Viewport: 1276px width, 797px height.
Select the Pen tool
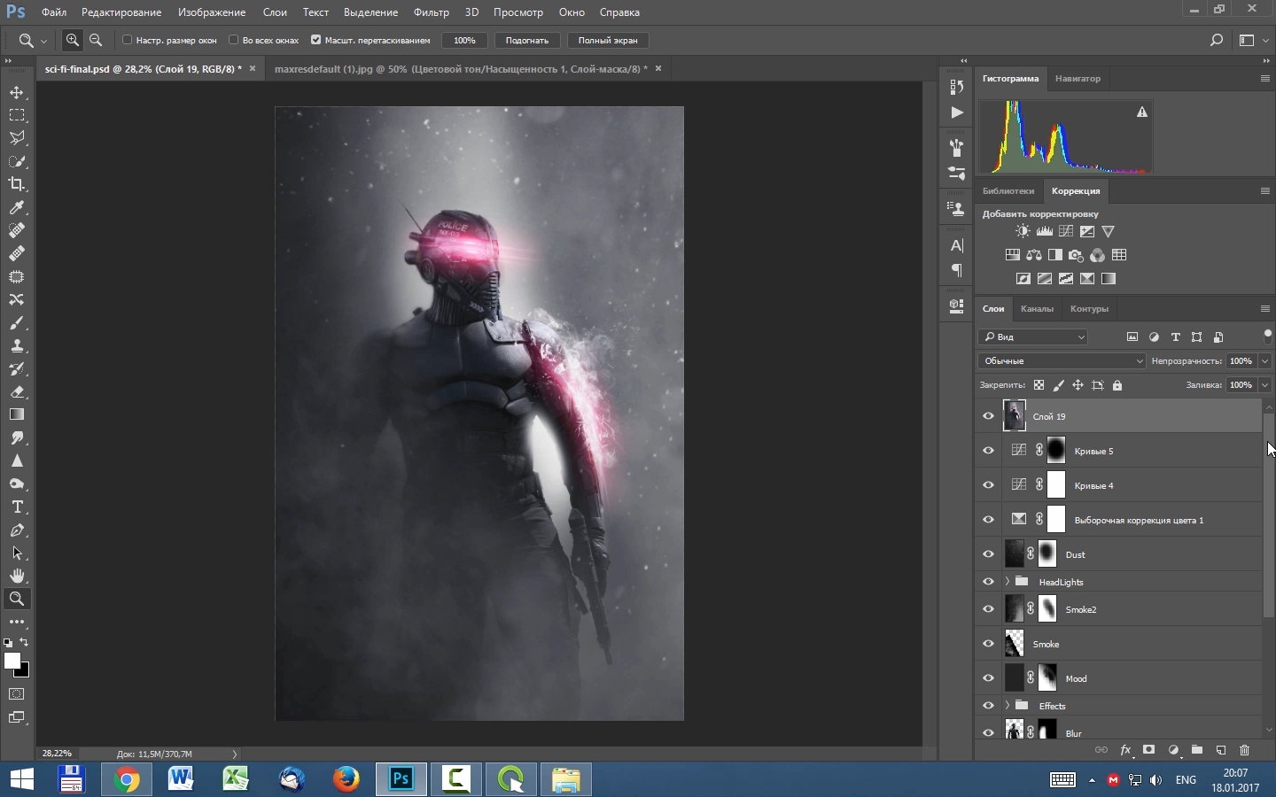tap(17, 530)
